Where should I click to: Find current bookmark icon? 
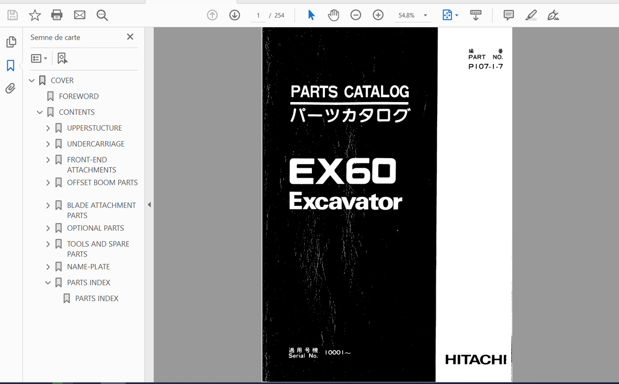(62, 59)
